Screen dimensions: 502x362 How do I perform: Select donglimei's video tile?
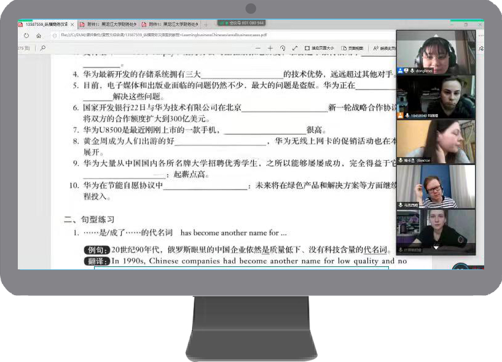436,52
